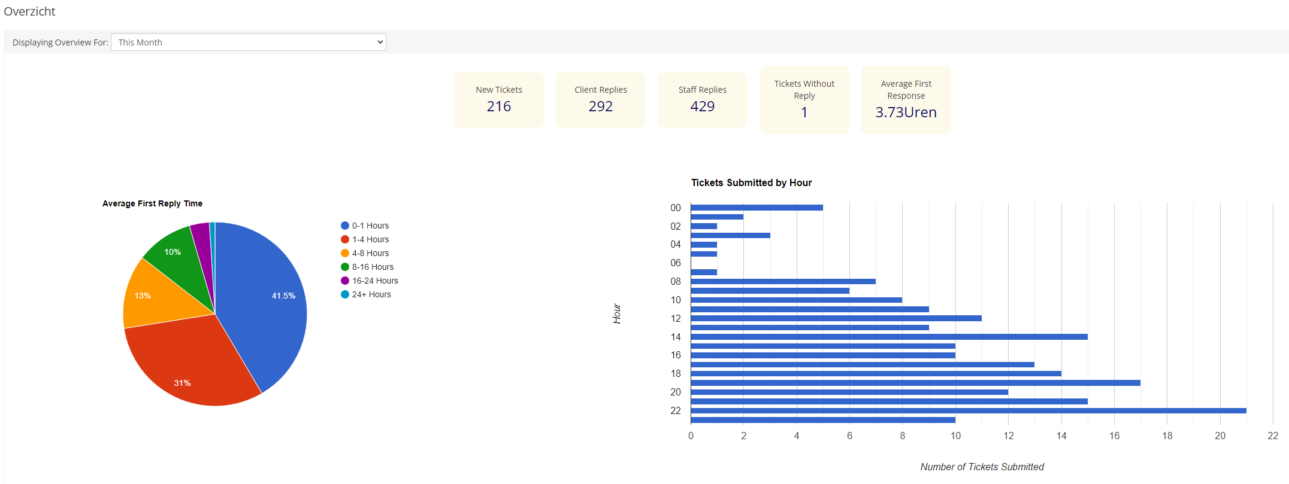1289x484 pixels.
Task: Click the blue 0-1 Hours legend dot
Action: tap(345, 226)
